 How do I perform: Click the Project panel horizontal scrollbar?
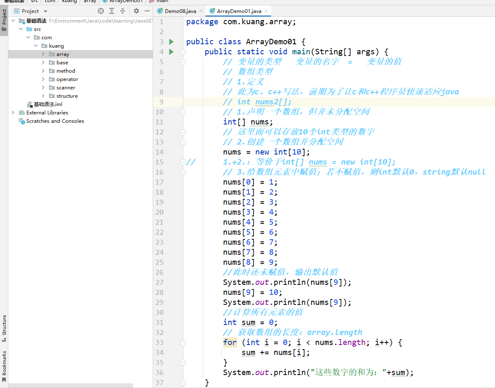(x=70, y=385)
